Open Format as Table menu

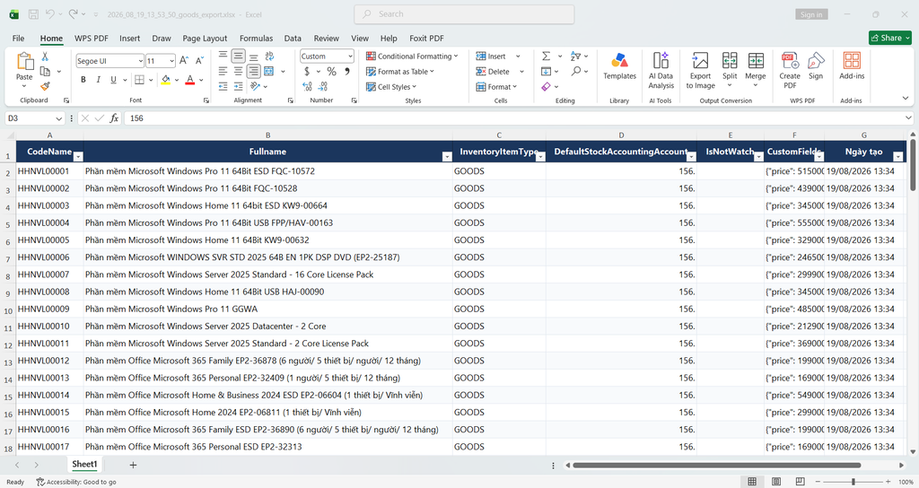tap(400, 72)
